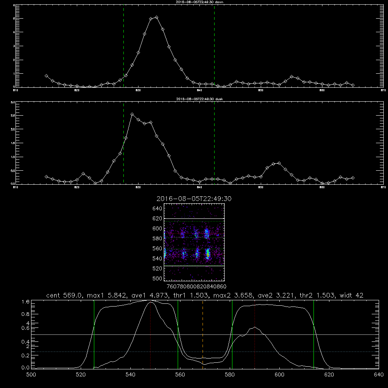This screenshot has height=388, width=388.
Task: Click the '760780800820840860' label under the spectral image
Action: point(197,286)
